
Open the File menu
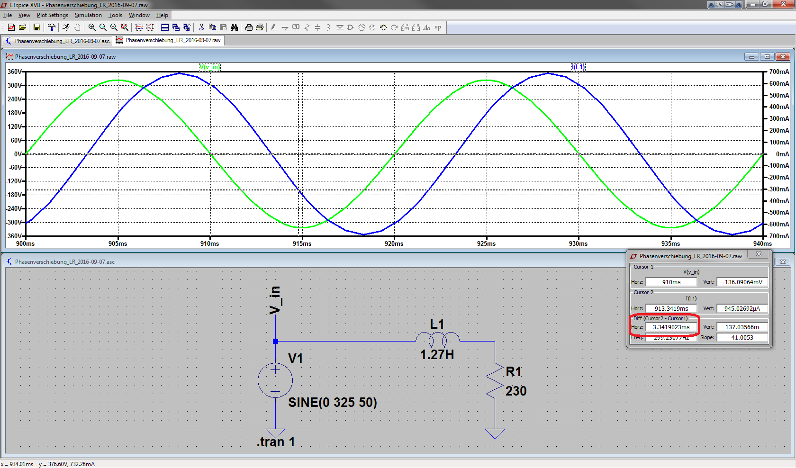point(8,15)
